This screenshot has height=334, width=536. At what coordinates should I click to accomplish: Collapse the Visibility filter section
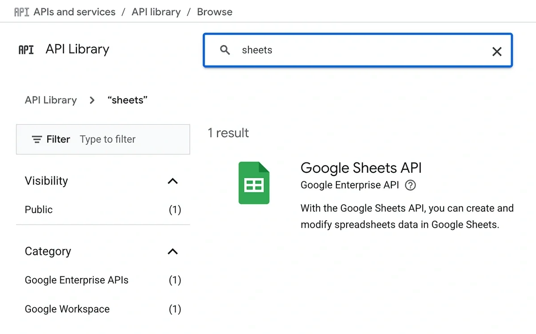[173, 181]
